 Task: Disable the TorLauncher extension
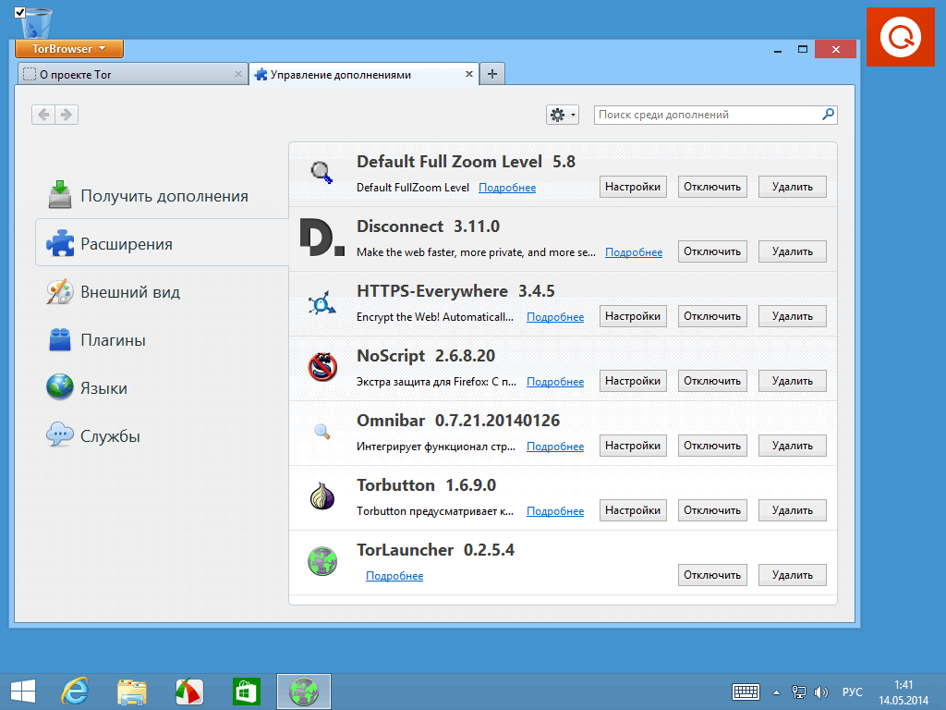click(x=711, y=574)
